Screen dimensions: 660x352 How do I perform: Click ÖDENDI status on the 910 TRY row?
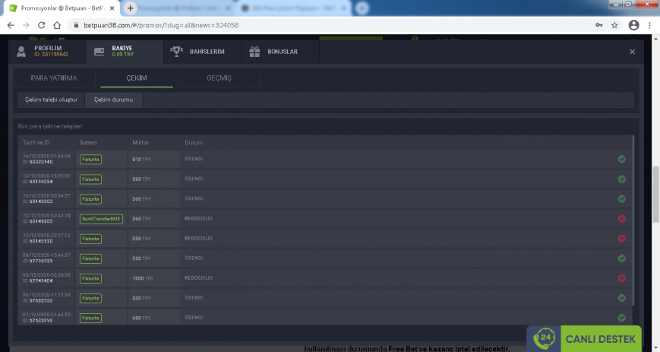click(194, 159)
